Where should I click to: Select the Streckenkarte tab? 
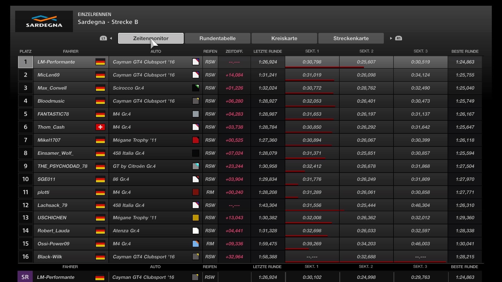351,38
